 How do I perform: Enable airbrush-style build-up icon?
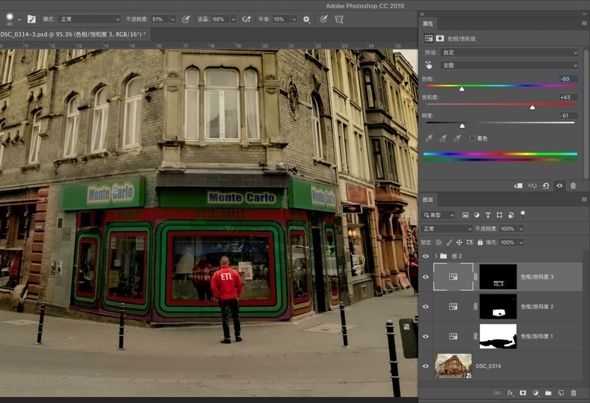[x=246, y=19]
